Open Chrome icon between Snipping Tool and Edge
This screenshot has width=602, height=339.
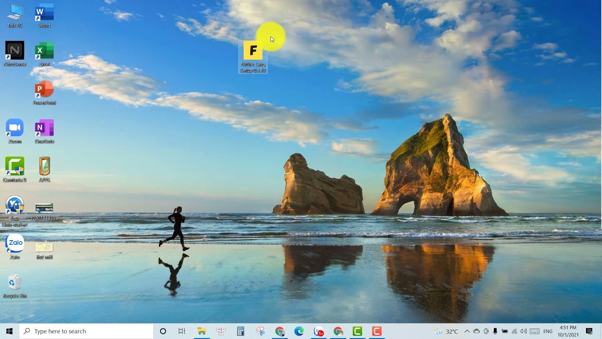point(280,331)
